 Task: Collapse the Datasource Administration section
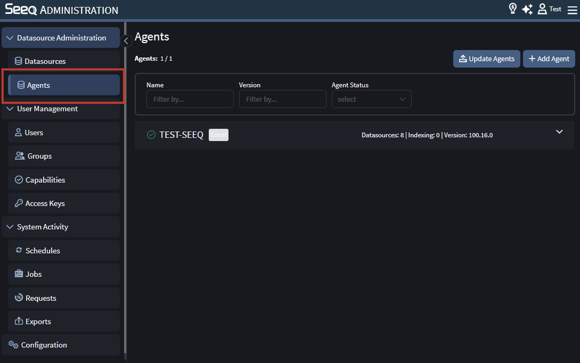(10, 38)
